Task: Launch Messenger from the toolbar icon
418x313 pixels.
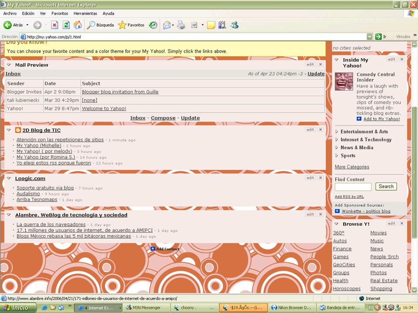Action: 235,25
